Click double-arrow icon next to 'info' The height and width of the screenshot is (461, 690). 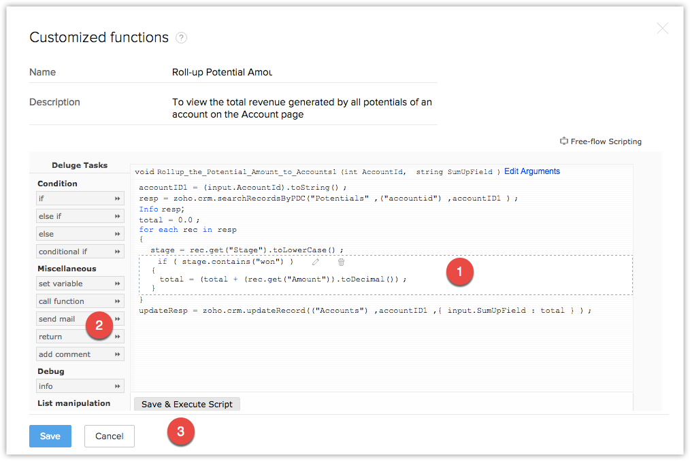click(x=118, y=386)
